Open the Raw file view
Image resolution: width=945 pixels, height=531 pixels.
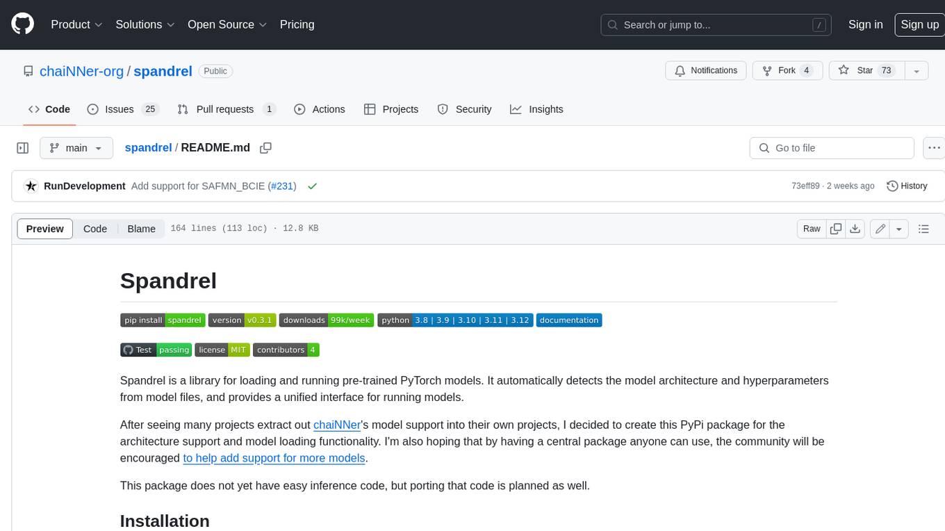812,229
